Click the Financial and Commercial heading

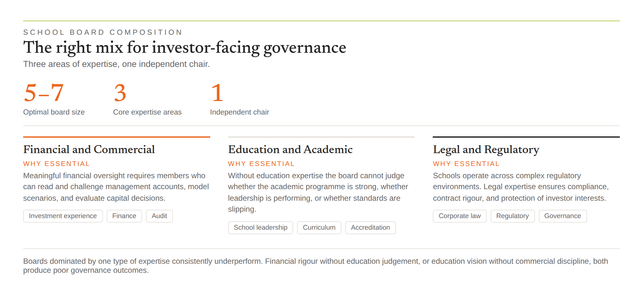coord(89,150)
